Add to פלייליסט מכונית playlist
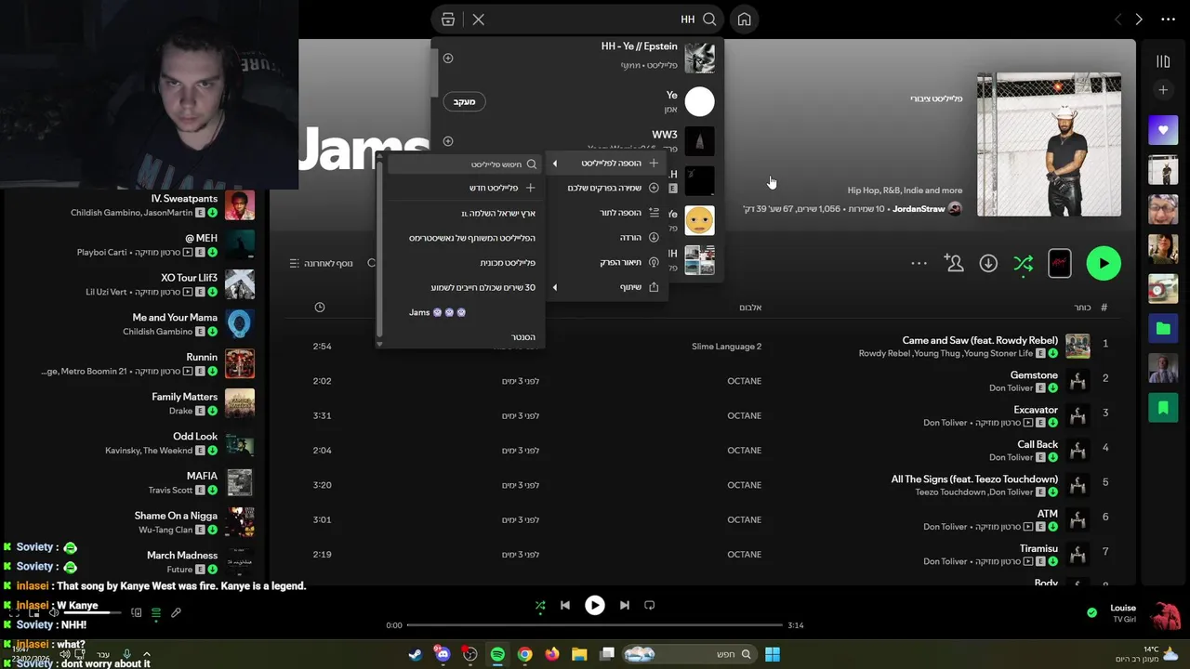Viewport: 1190px width, 669px height. coord(465,263)
